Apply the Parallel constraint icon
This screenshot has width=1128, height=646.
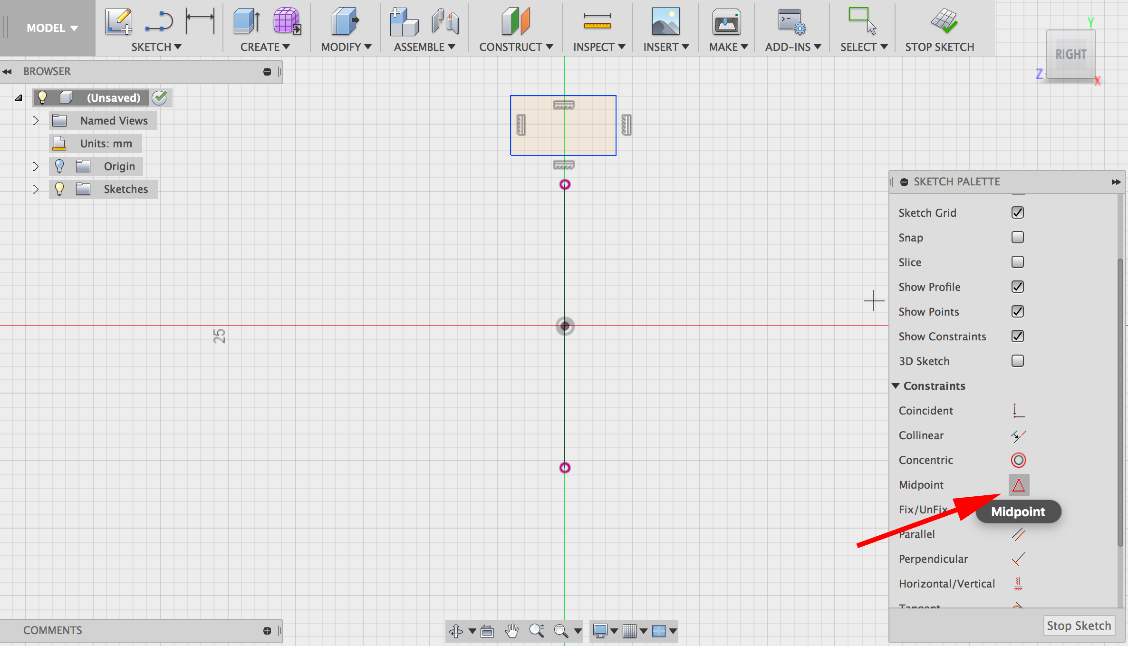tap(1018, 534)
